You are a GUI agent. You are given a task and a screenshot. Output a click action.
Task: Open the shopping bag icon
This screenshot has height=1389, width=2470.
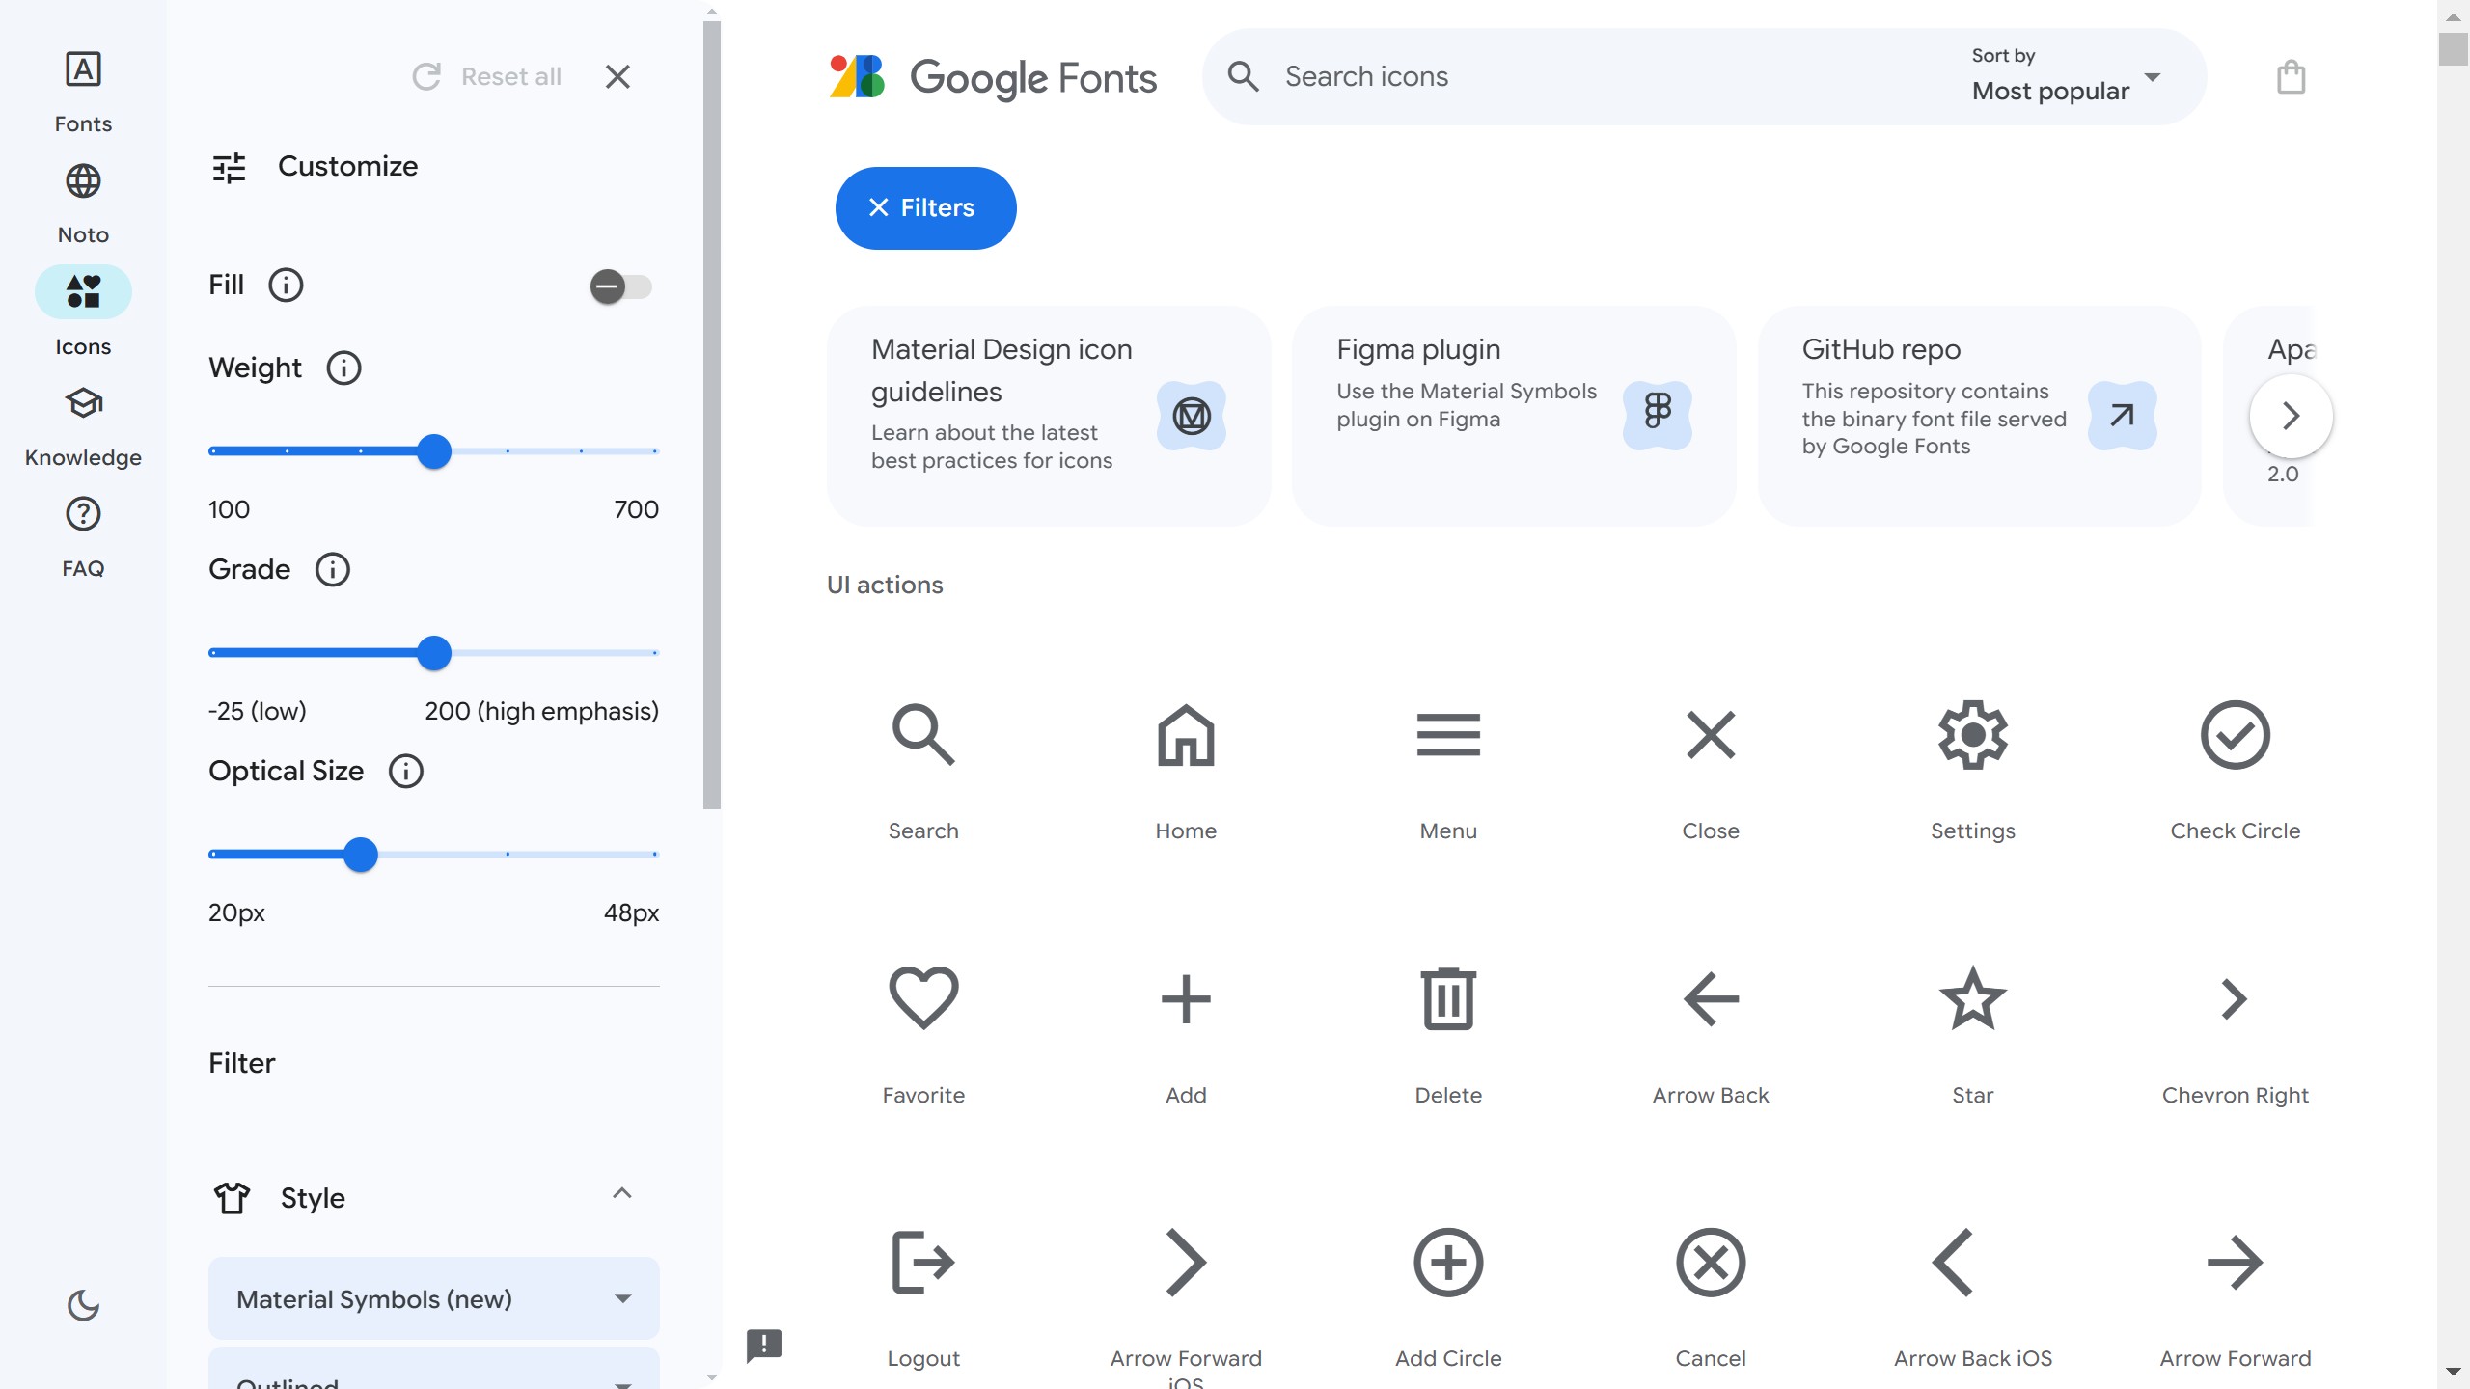click(2291, 76)
